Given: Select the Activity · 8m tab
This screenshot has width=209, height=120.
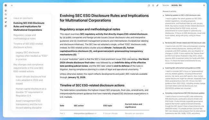Looking at the screenshot, I should click(177, 5).
